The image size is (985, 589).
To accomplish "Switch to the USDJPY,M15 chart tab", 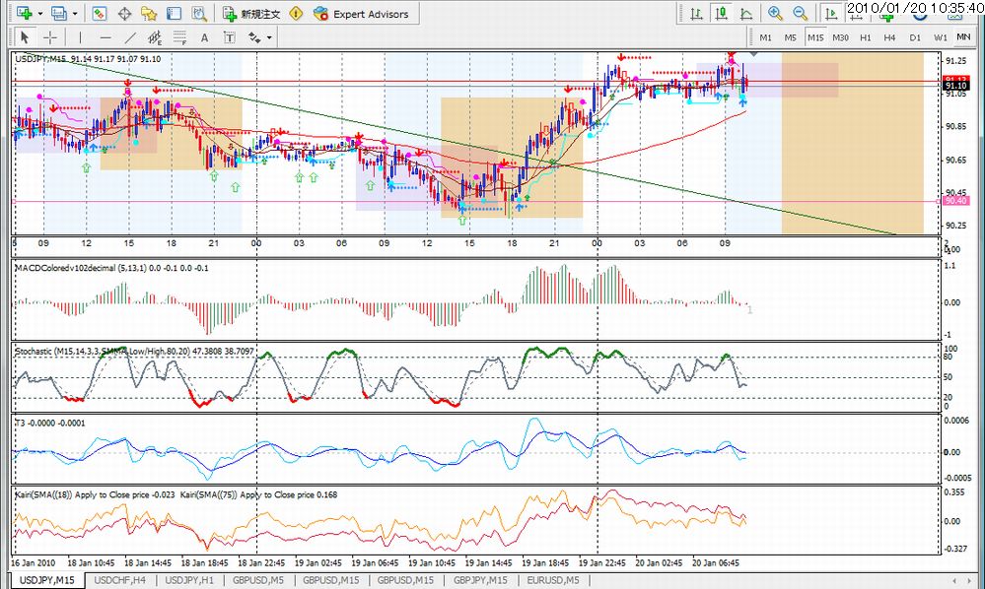I will click(47, 580).
